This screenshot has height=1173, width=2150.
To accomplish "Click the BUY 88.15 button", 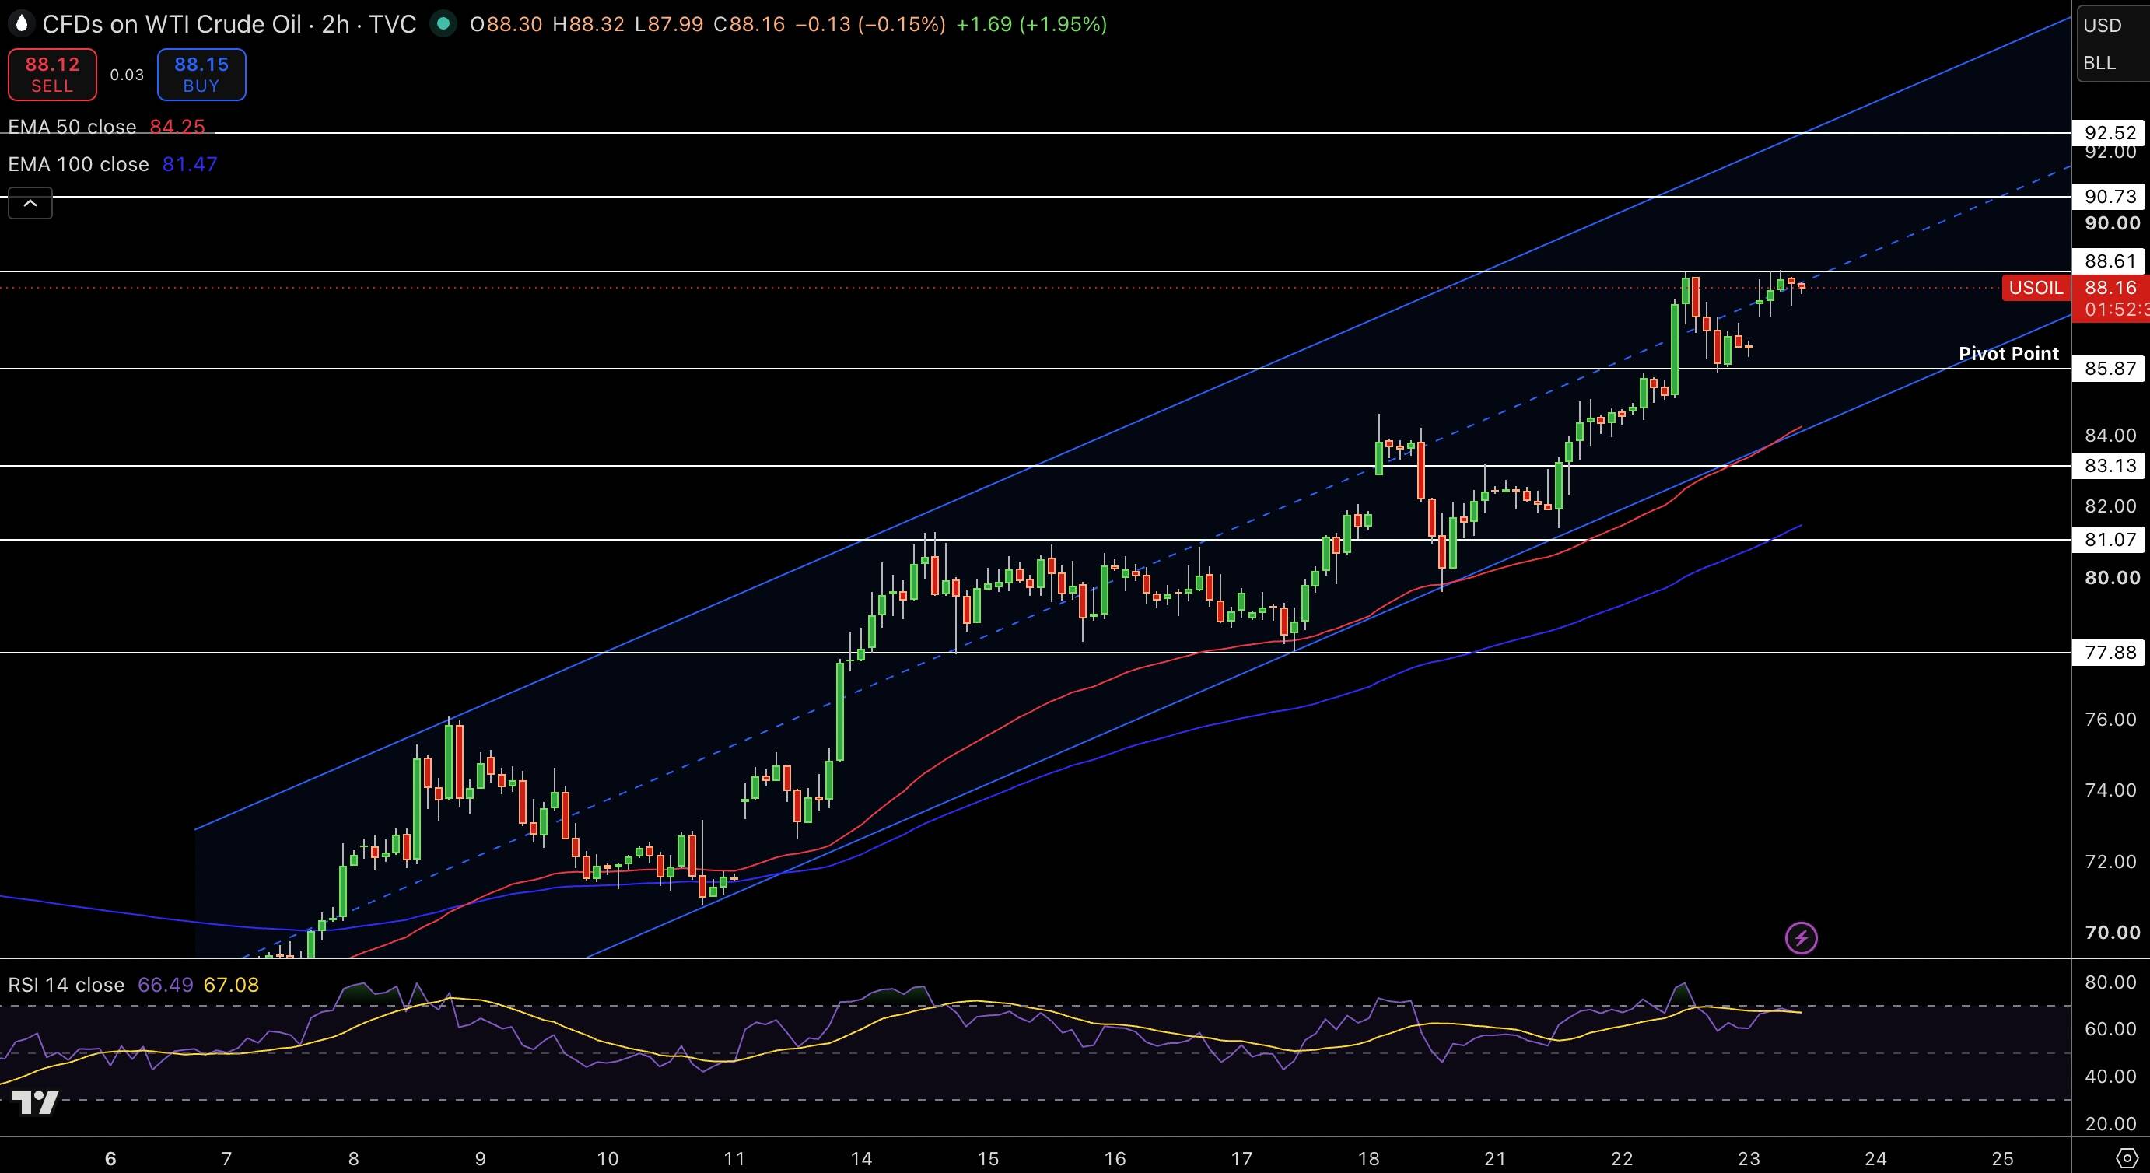I will point(201,75).
